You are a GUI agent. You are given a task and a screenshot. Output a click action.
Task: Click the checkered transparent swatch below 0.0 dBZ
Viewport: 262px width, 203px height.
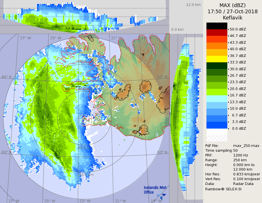pyautogui.click(x=217, y=138)
